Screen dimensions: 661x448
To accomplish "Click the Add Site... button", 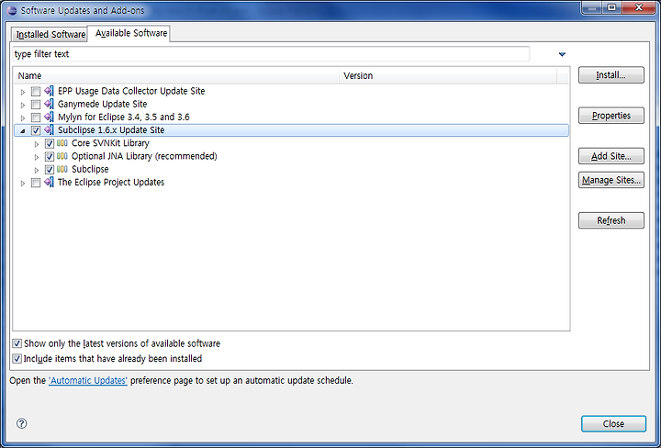I will (x=611, y=156).
